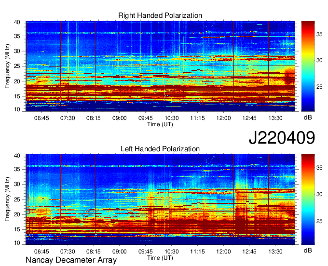Click the 11:15 tick on the right-handed plot
Screen dimensions: 328x266
click(197, 118)
